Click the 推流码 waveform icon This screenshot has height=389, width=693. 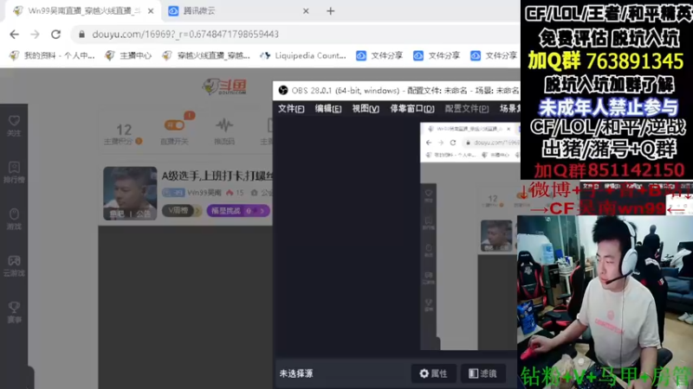coord(224,125)
